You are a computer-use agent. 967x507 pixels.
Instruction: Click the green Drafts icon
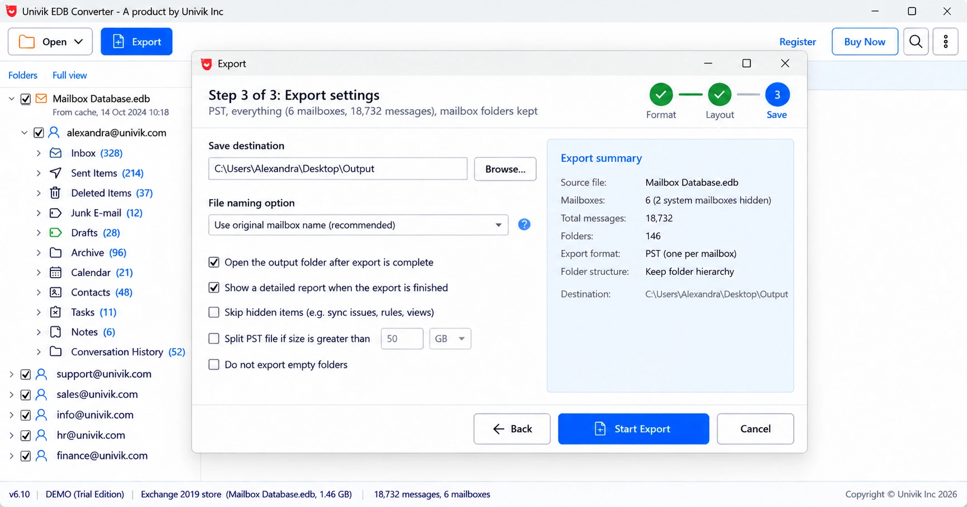(x=56, y=233)
